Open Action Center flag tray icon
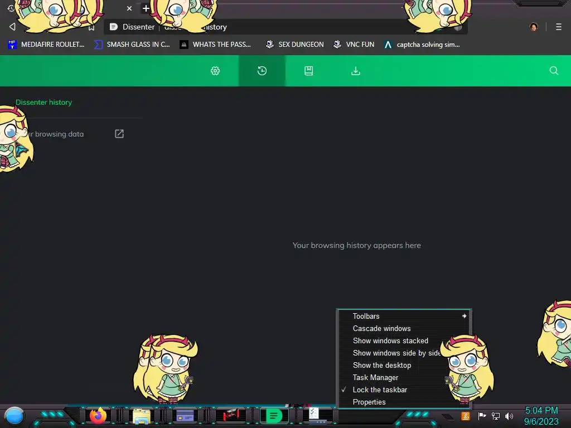Image resolution: width=571 pixels, height=428 pixels. pyautogui.click(x=482, y=416)
